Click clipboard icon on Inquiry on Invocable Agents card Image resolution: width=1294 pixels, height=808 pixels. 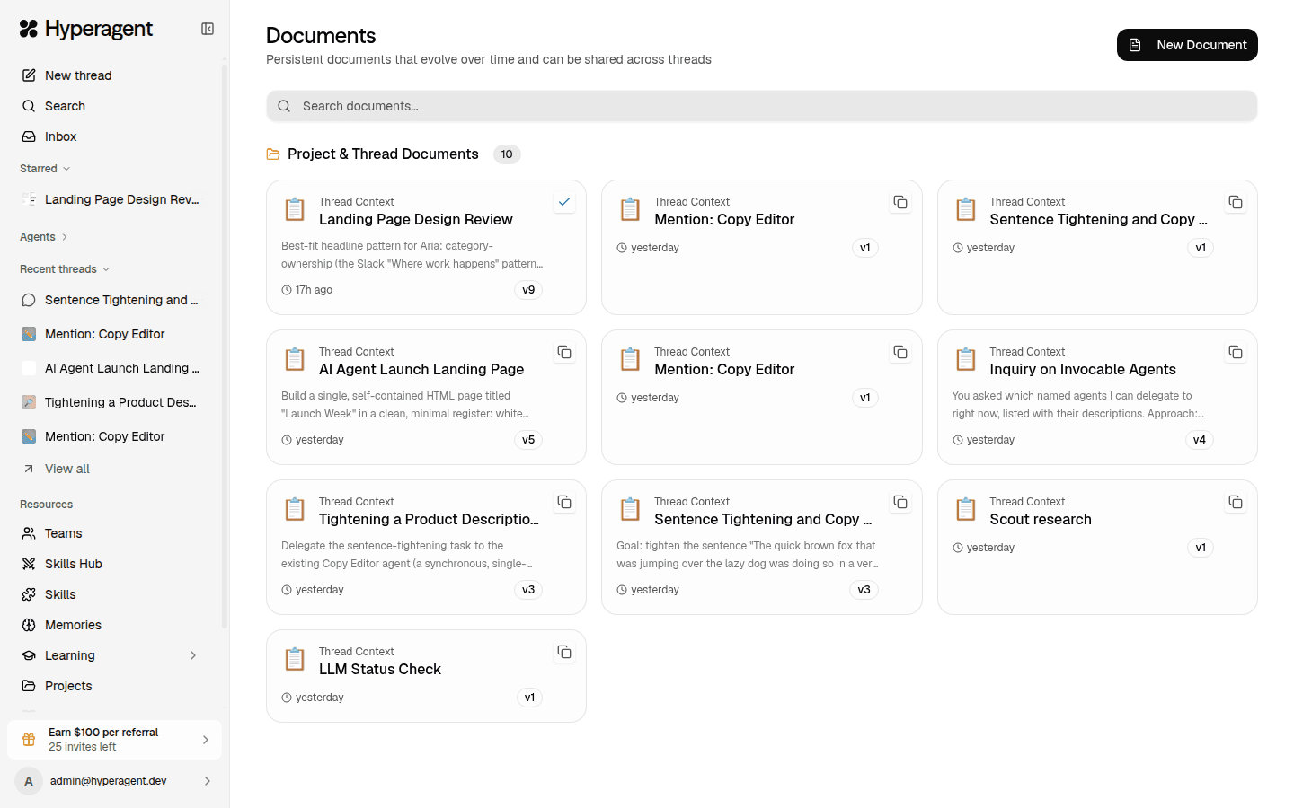966,359
